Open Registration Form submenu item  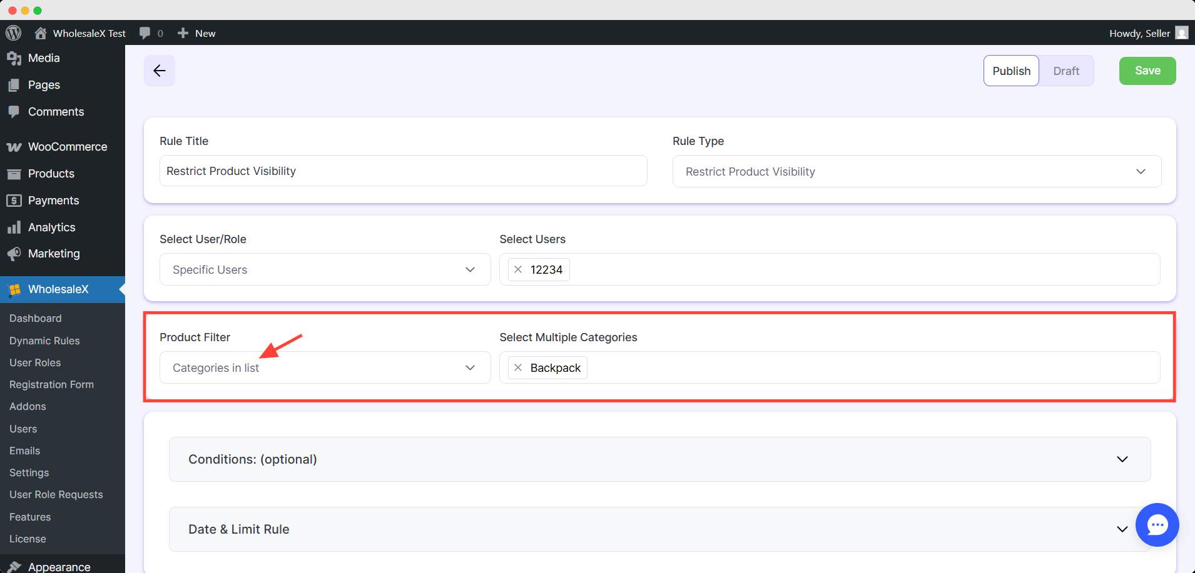click(x=51, y=384)
